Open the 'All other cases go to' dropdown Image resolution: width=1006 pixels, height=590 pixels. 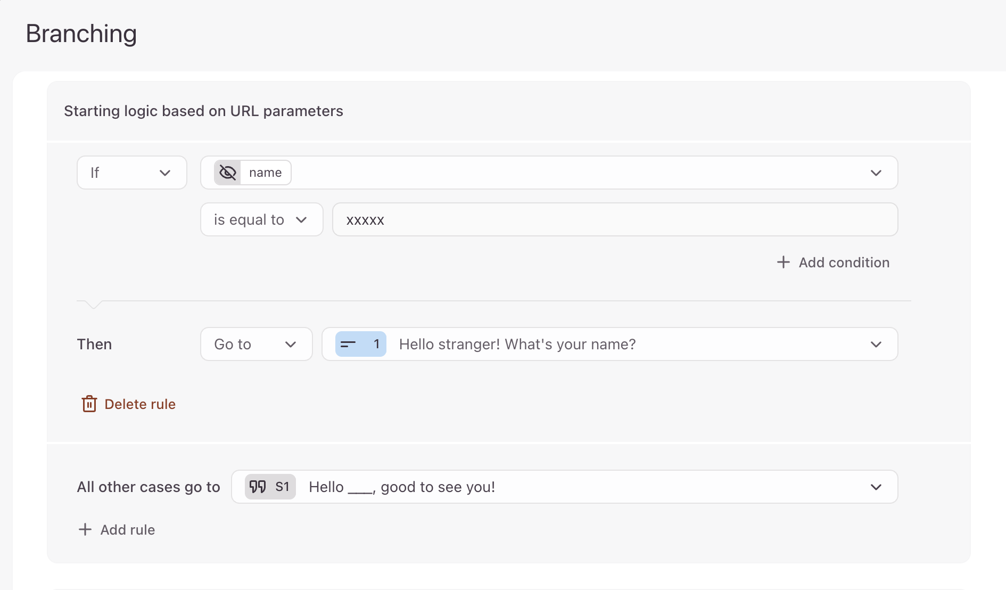pos(564,487)
